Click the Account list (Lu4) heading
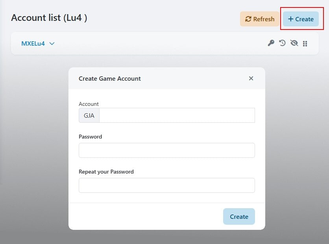 click(x=49, y=18)
